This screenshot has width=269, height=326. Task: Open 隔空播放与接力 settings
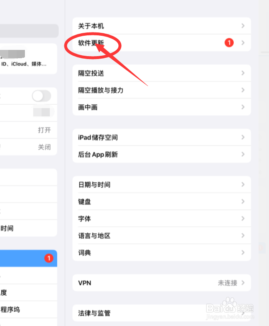click(x=162, y=90)
